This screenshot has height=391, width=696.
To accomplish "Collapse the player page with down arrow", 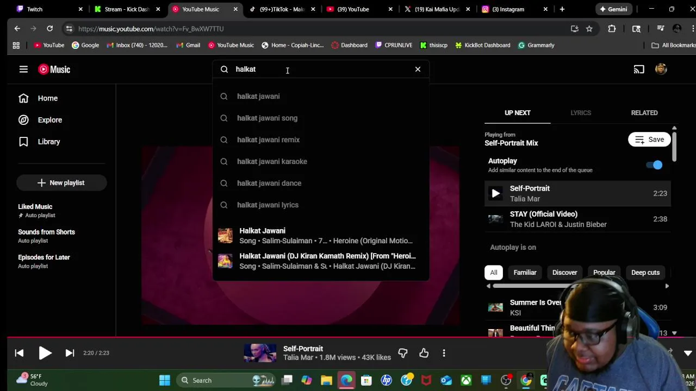I will point(688,353).
